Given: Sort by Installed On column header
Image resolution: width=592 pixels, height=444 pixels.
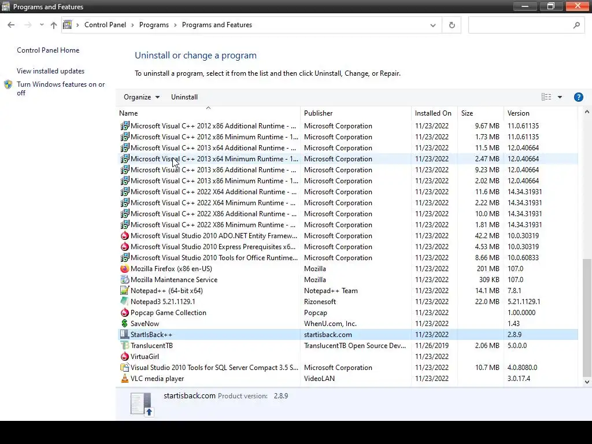Looking at the screenshot, I should (434, 113).
